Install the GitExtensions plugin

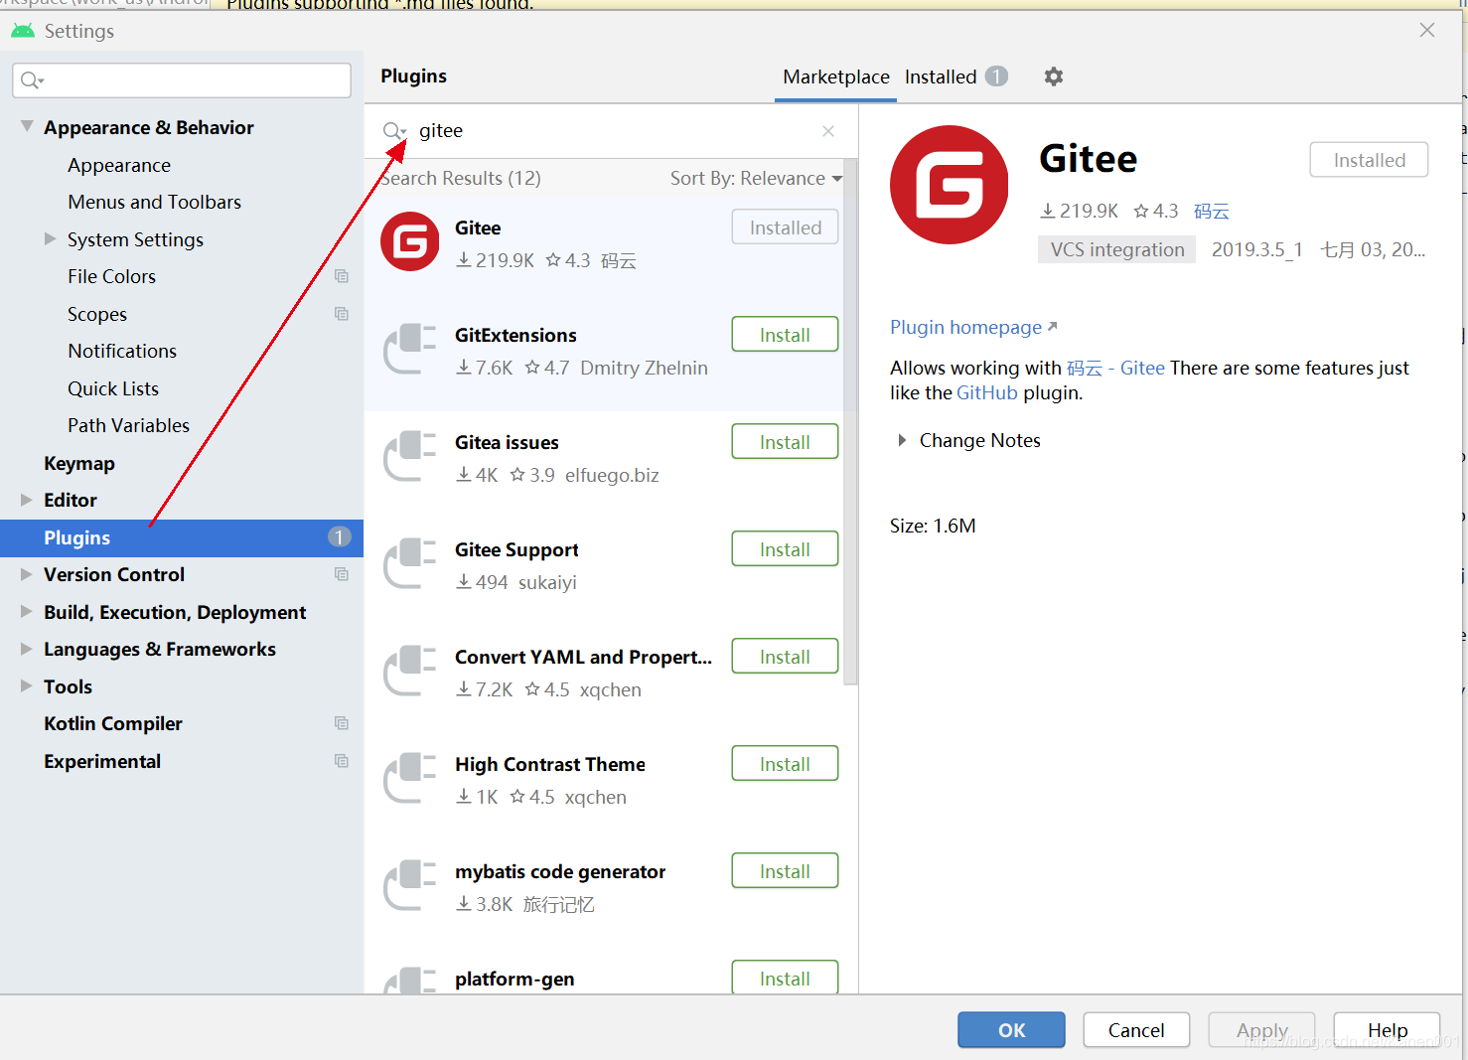coord(785,335)
